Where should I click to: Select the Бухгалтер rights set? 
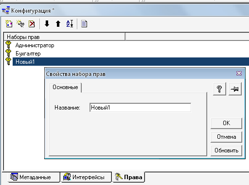point(28,54)
